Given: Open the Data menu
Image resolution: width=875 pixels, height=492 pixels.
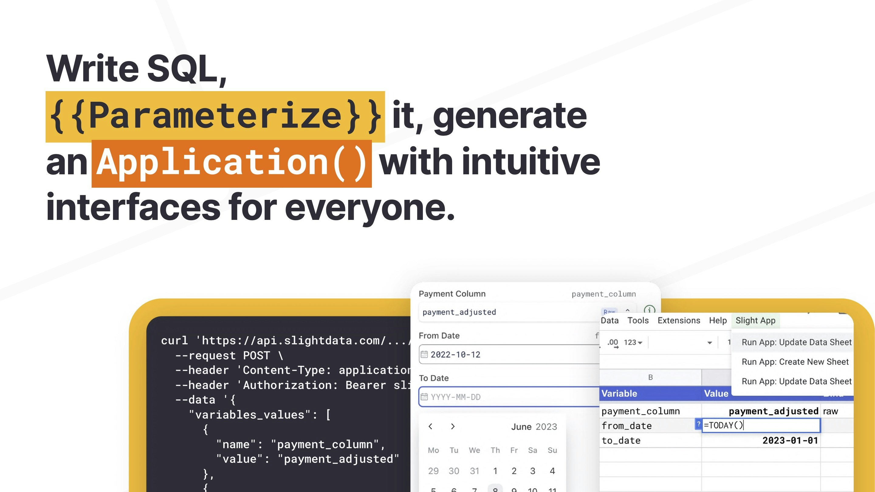Looking at the screenshot, I should (x=609, y=320).
